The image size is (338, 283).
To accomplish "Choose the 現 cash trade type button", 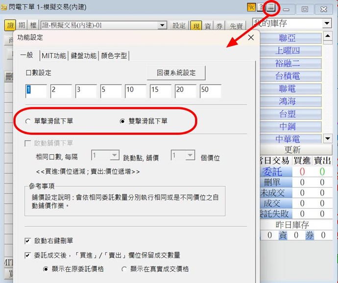I will coord(196,26).
